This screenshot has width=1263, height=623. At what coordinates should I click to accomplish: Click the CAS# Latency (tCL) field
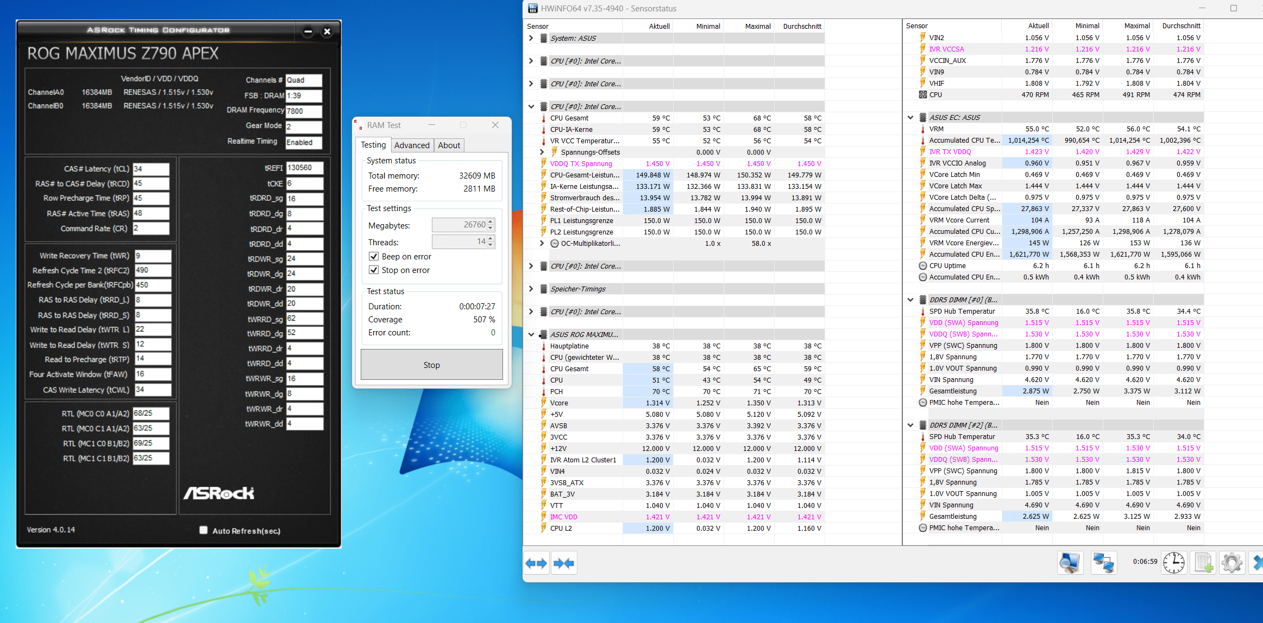(151, 169)
